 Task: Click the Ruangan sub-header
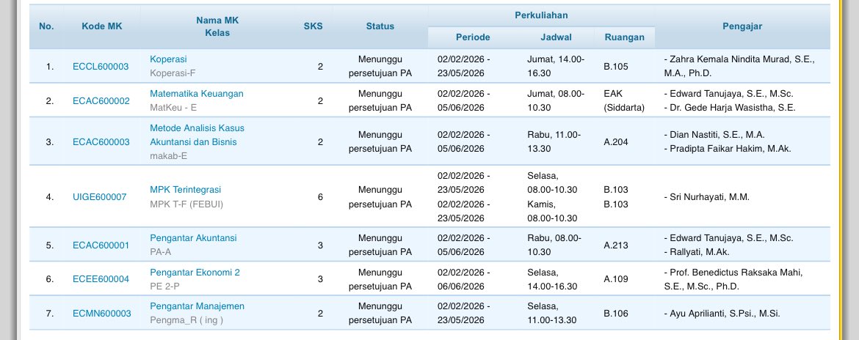coord(625,37)
